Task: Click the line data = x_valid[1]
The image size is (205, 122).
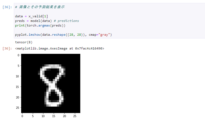Action: pyautogui.click(x=31, y=16)
